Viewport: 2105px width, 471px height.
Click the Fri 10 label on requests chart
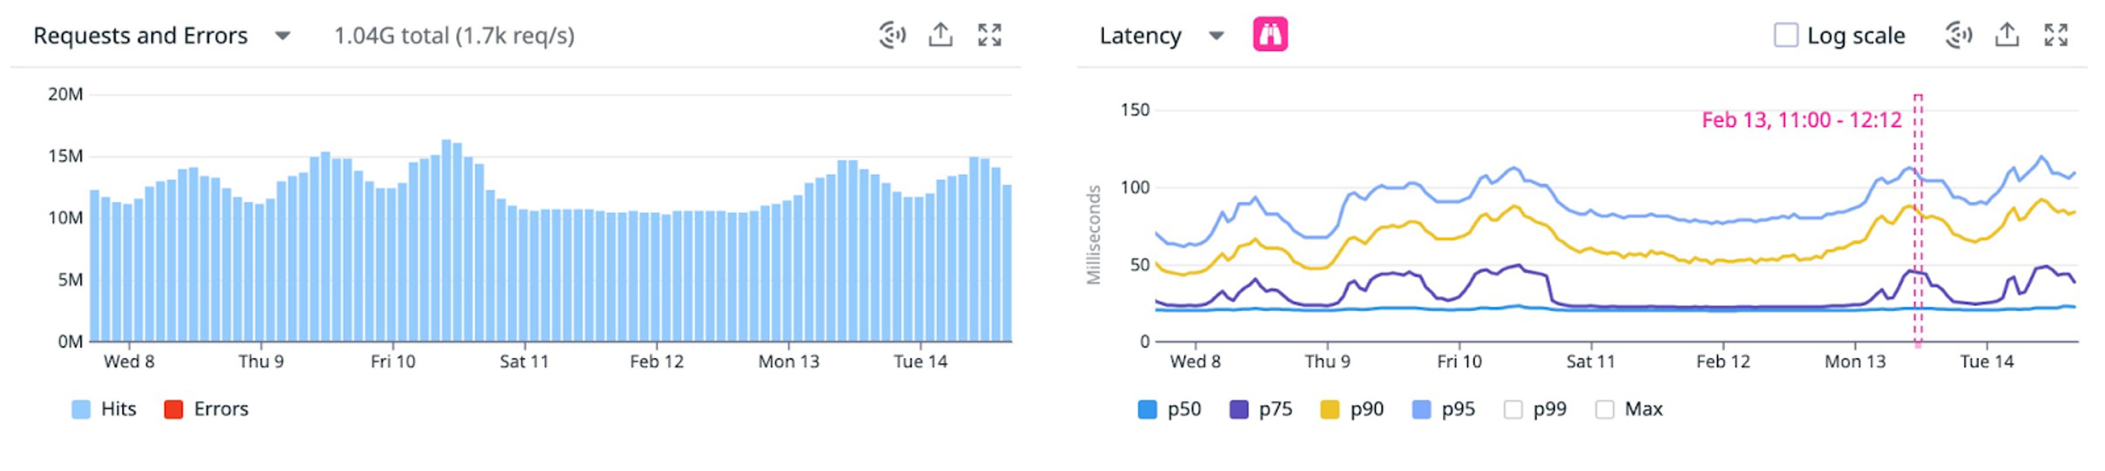[x=393, y=362]
